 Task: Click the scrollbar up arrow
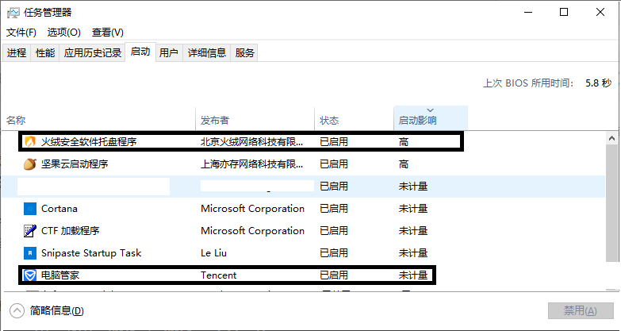click(x=612, y=138)
